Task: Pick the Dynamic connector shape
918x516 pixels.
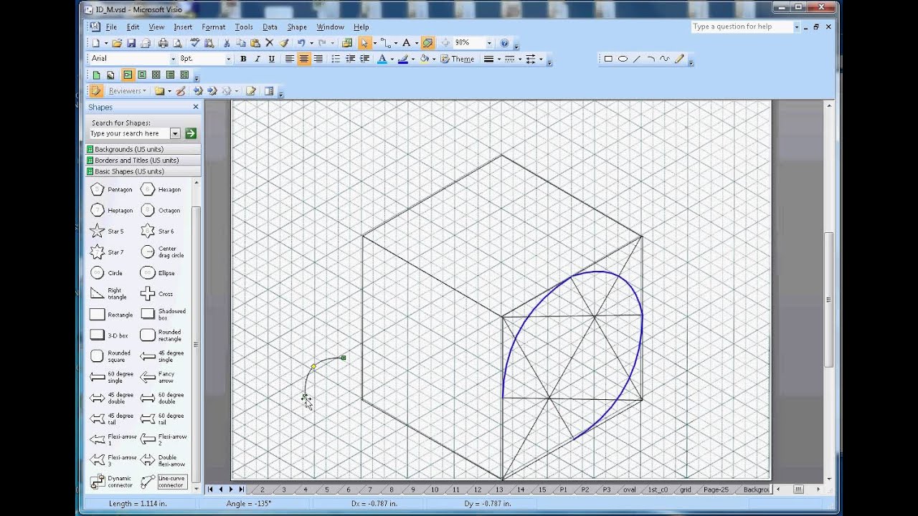Action: tap(111, 482)
